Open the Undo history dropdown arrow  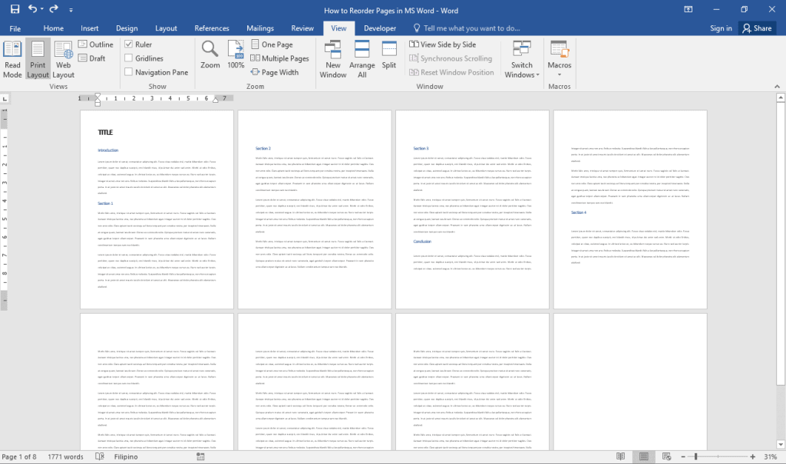[42, 9]
